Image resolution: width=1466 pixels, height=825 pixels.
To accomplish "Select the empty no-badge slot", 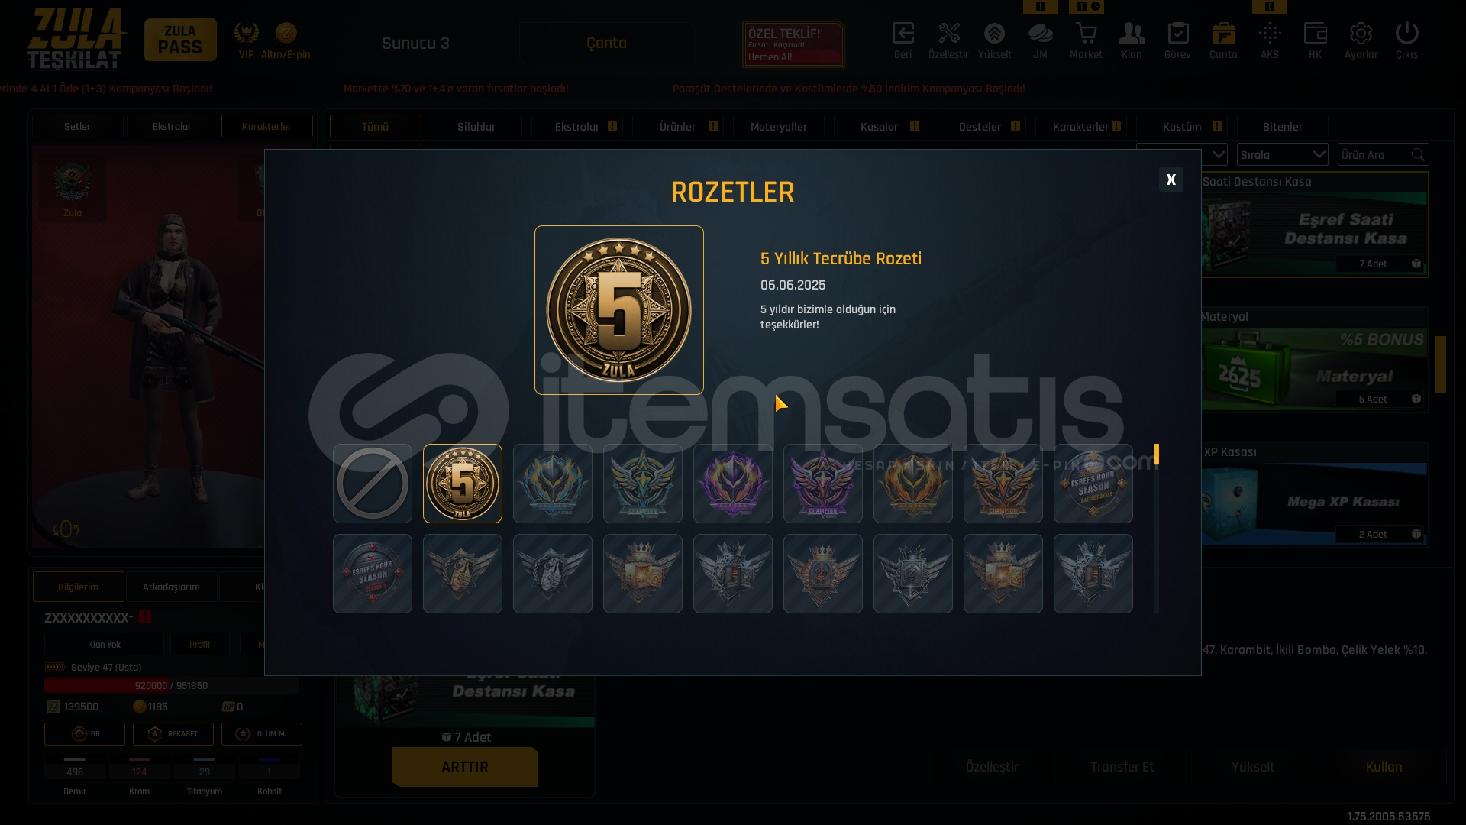I will tap(373, 484).
